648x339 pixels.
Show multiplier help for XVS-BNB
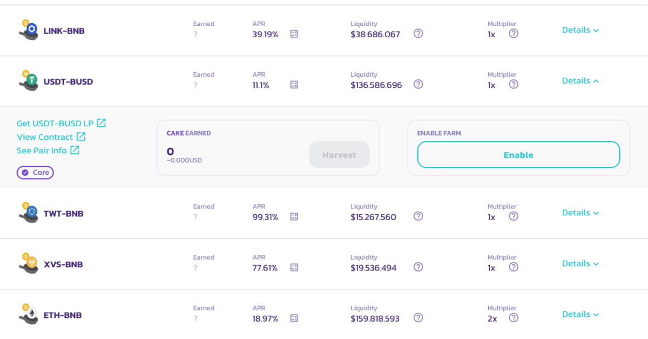514,267
